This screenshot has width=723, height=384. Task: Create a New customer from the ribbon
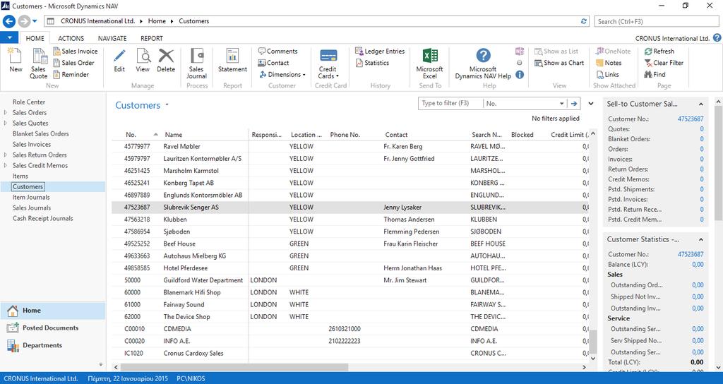point(16,61)
